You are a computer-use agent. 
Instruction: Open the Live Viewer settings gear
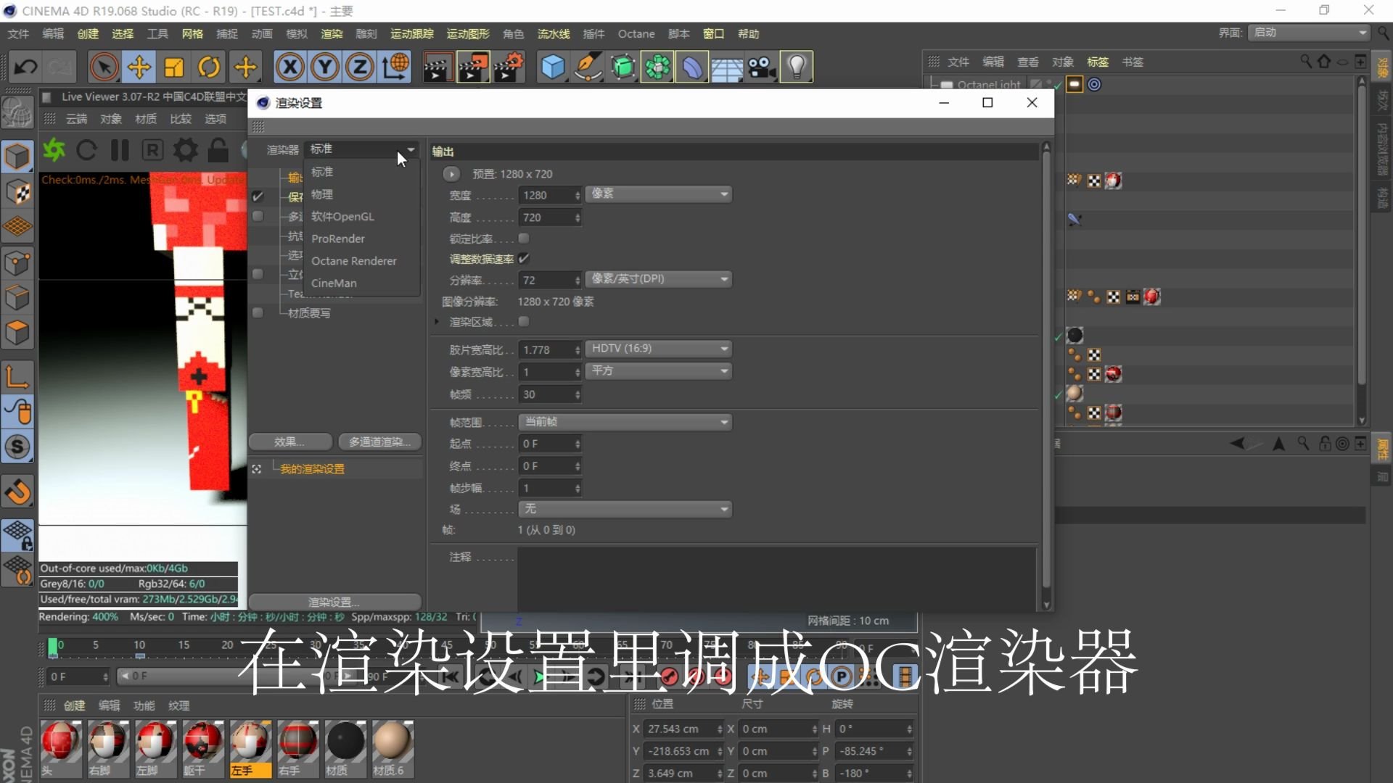pyautogui.click(x=186, y=150)
